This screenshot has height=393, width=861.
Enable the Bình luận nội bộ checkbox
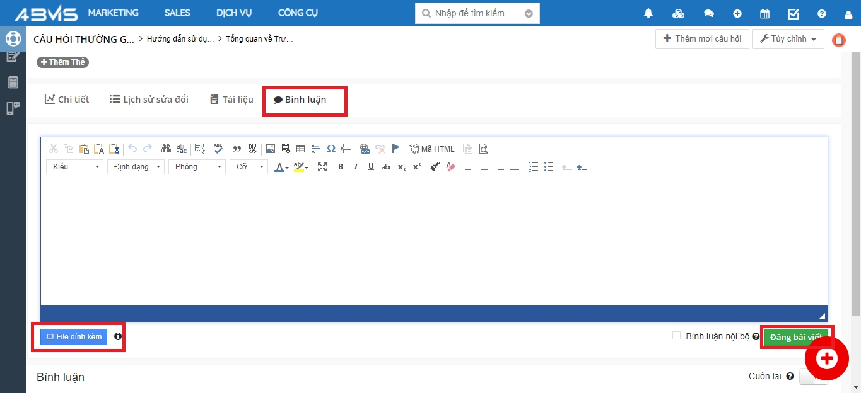pos(676,336)
